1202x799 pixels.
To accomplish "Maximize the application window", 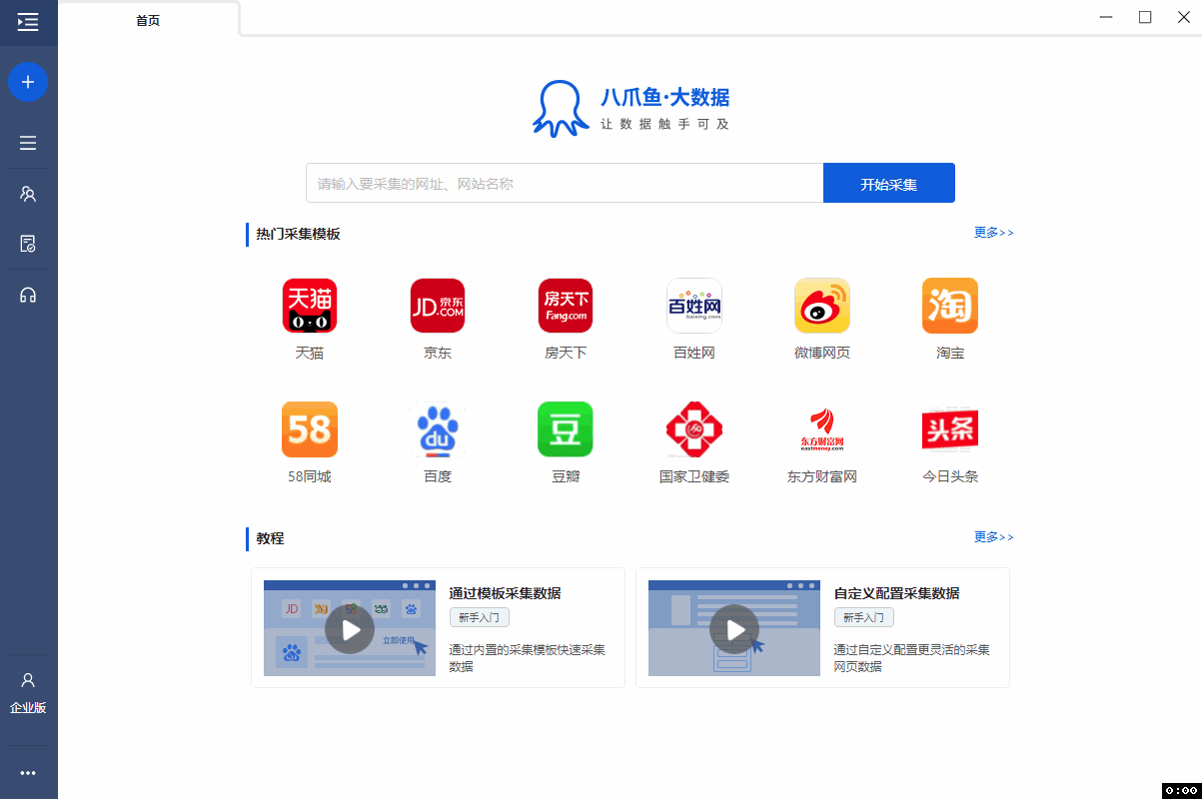I will pos(1145,17).
